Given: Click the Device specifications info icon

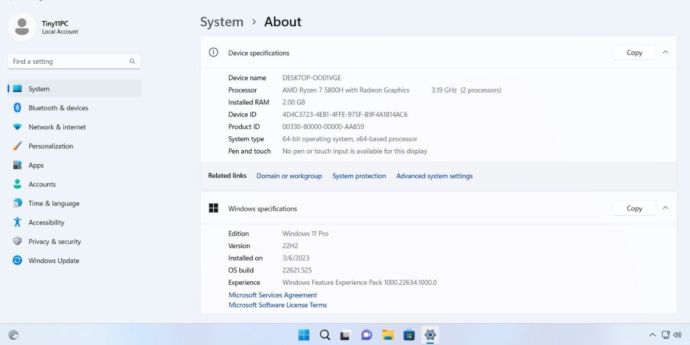Looking at the screenshot, I should click(x=213, y=52).
